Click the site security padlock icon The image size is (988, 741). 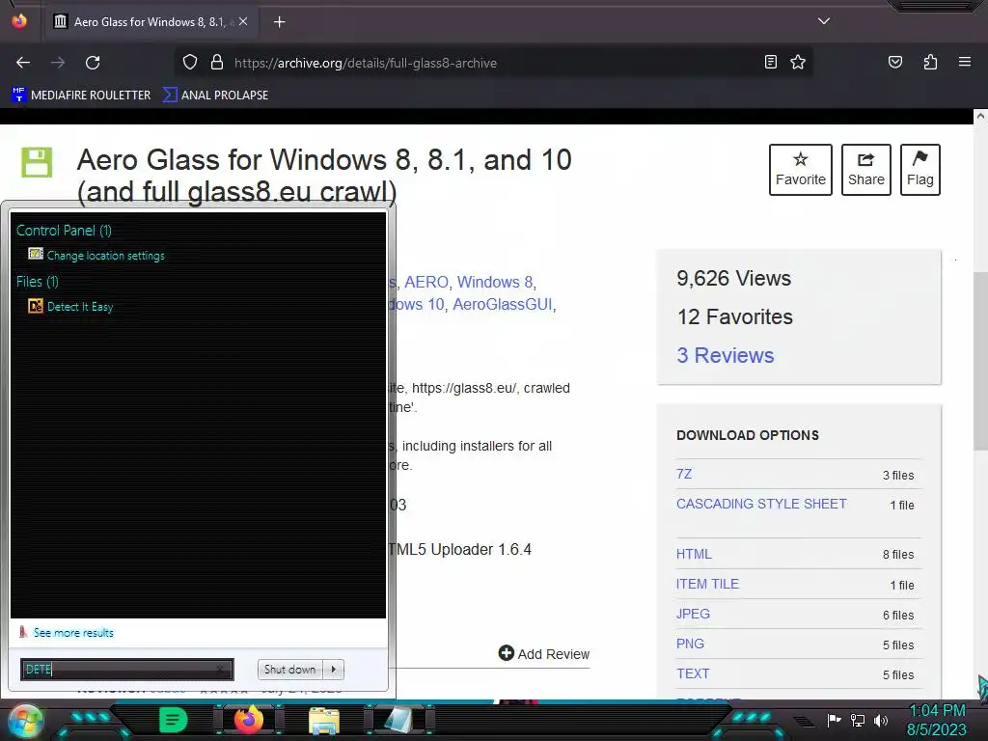[217, 63]
